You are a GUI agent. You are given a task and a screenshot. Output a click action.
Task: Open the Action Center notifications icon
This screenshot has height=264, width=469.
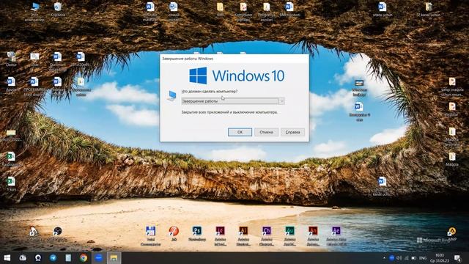click(457, 257)
